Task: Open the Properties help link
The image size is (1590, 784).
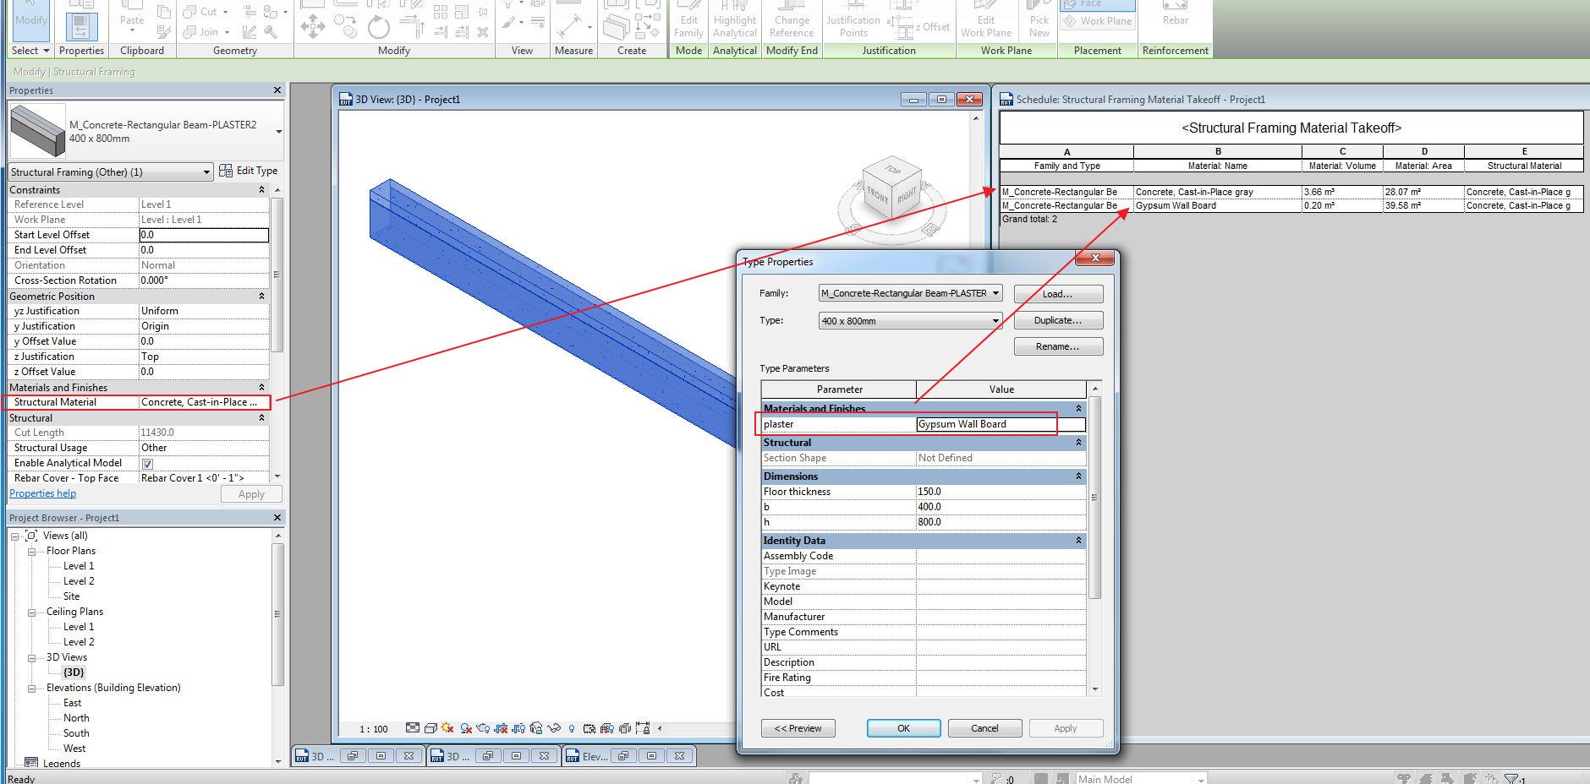Action: [x=42, y=493]
